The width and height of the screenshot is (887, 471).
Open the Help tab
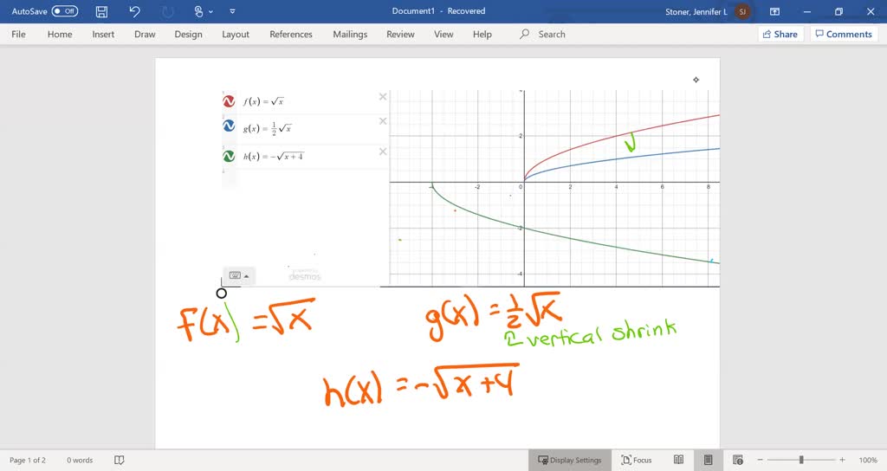[x=482, y=34]
